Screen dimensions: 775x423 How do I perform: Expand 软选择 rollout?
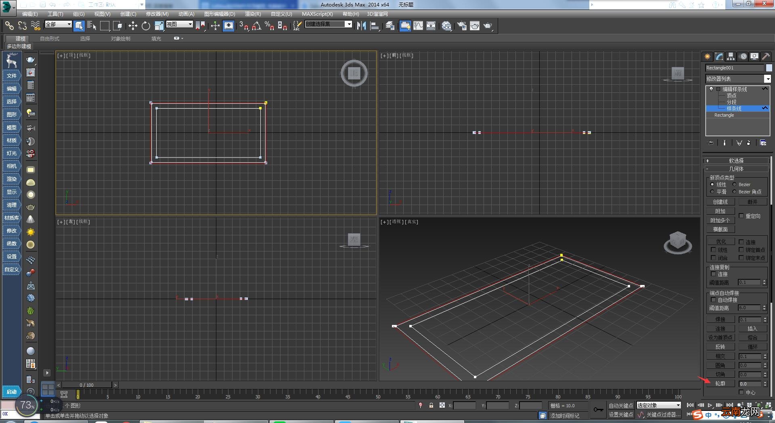[x=736, y=161]
